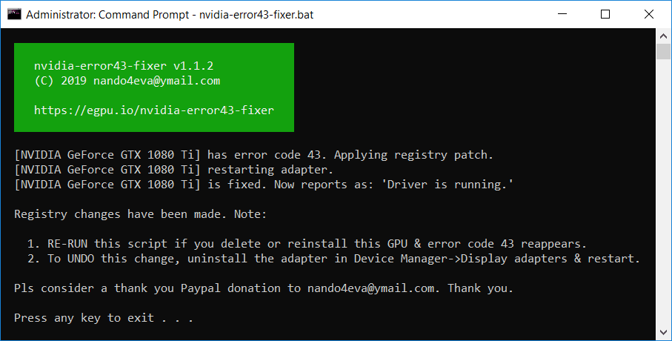Screen dimensions: 672x341
Task: Click the scrollbar up arrow
Action: tap(663, 36)
